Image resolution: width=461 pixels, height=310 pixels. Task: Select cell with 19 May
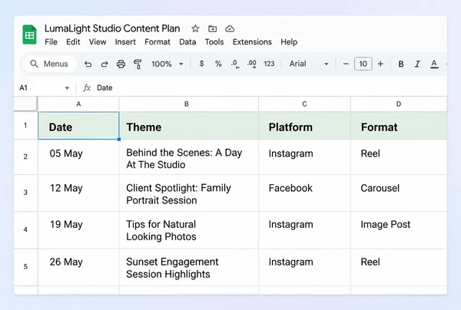click(x=78, y=229)
